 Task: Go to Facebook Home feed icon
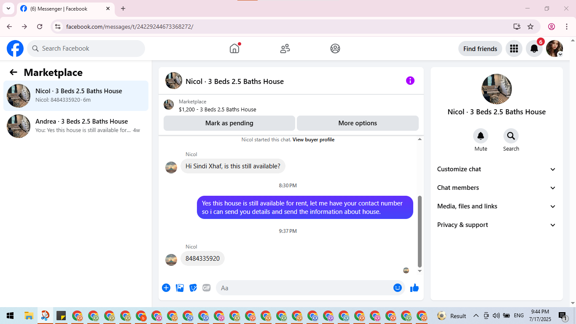234,49
